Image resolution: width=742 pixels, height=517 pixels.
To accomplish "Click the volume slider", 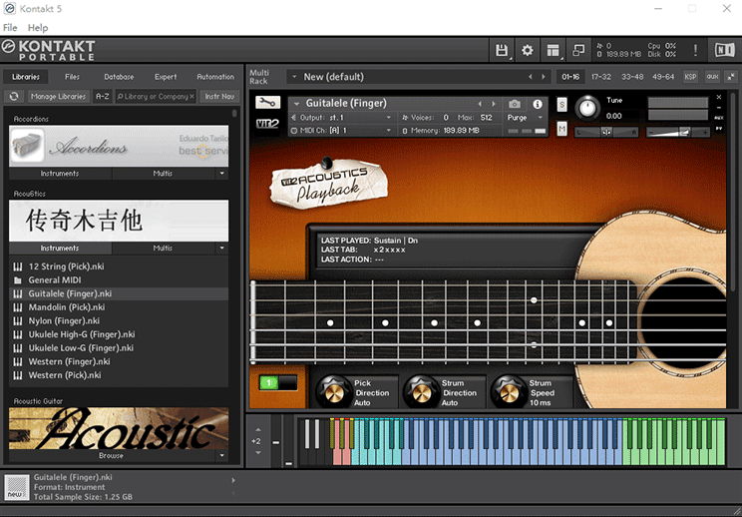I will [678, 132].
